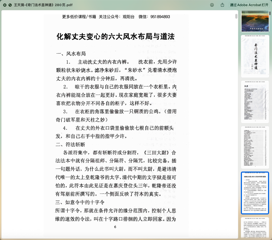Click the heading 化解丈夫变心的六大风水布局与道法
The width and height of the screenshot is (272, 240).
pyautogui.click(x=116, y=37)
